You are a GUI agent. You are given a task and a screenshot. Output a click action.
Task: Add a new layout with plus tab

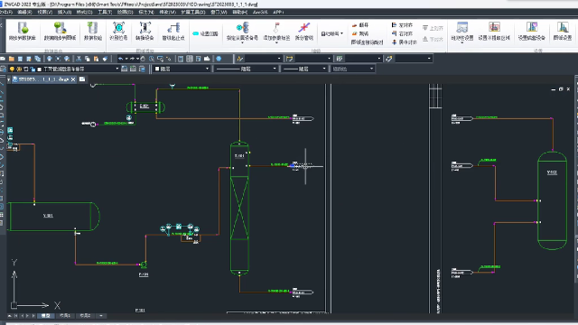pos(101,316)
